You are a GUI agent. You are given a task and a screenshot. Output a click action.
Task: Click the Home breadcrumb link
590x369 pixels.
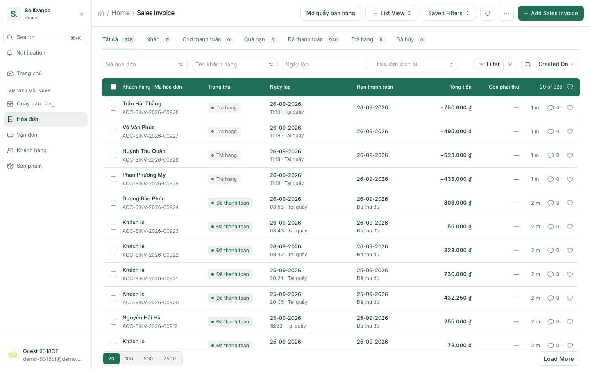click(x=120, y=13)
